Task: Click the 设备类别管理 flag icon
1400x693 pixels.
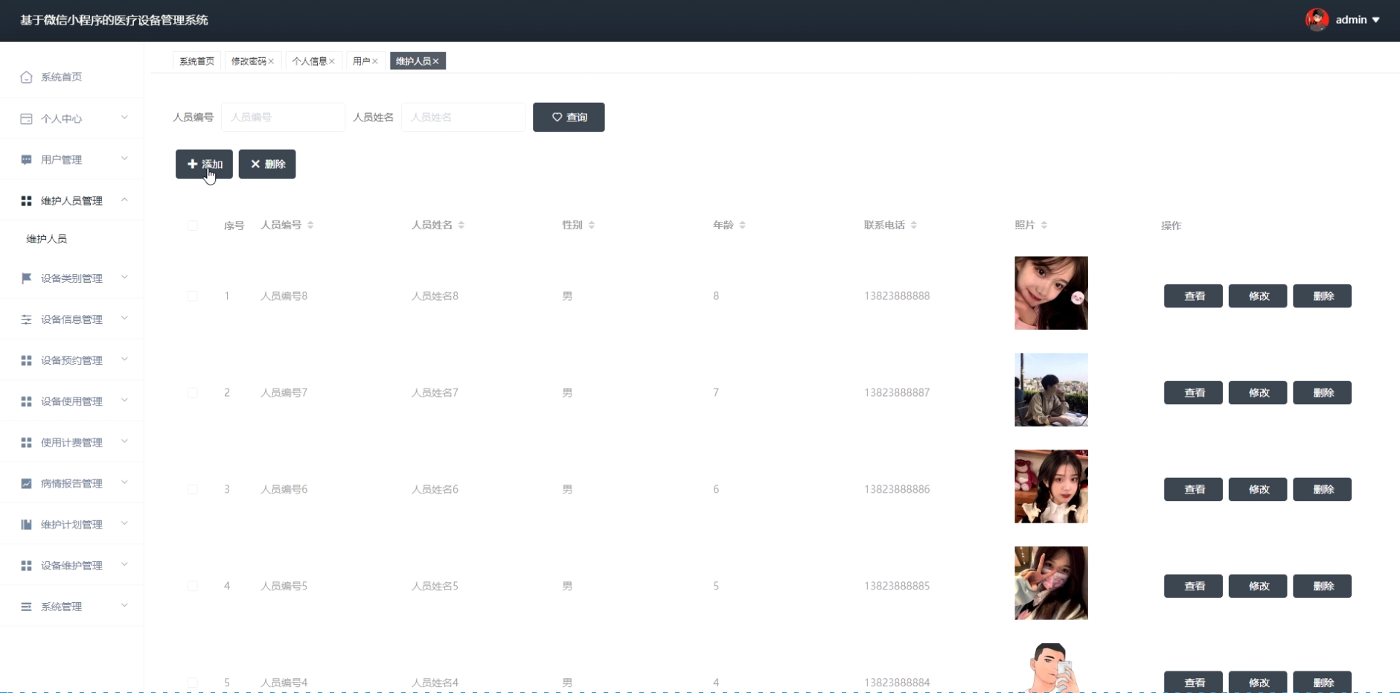Action: (x=27, y=278)
